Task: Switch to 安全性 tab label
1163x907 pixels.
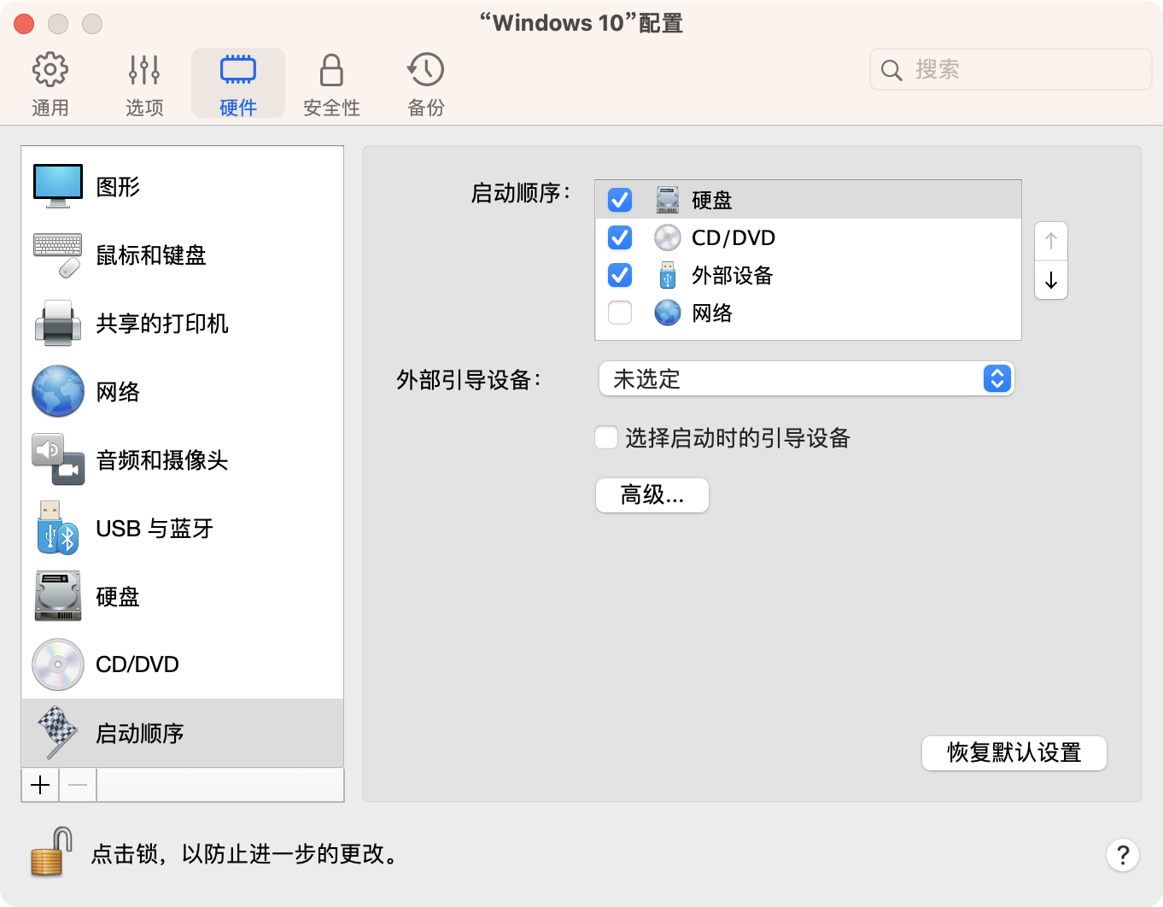Action: 331,108
